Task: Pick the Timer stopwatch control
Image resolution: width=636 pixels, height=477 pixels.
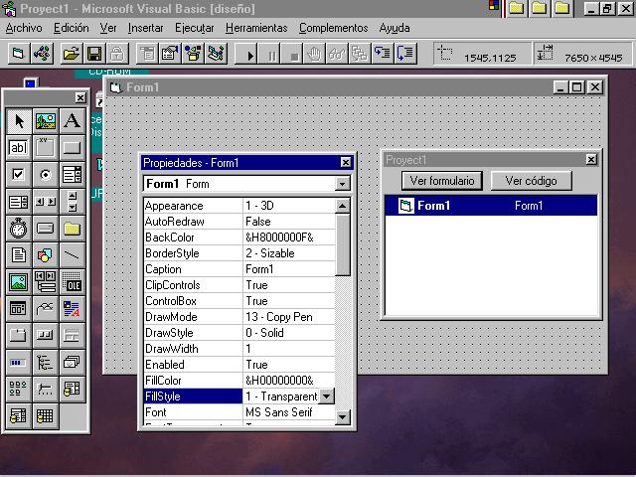Action: click(19, 229)
